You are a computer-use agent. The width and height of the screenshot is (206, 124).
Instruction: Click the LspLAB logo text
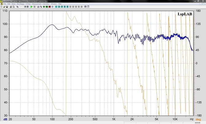[x=185, y=14]
